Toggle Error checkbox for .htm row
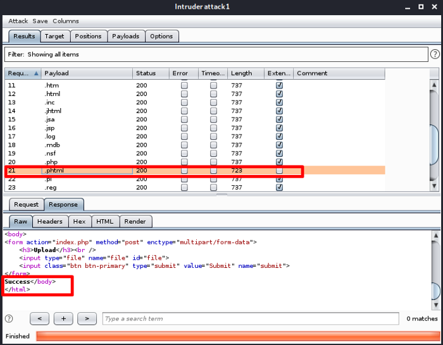Image resolution: width=443 pixels, height=345 pixels. pos(184,85)
